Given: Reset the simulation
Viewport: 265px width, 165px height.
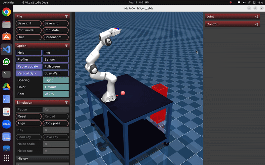Looking at the screenshot, I should click(x=28, y=116).
